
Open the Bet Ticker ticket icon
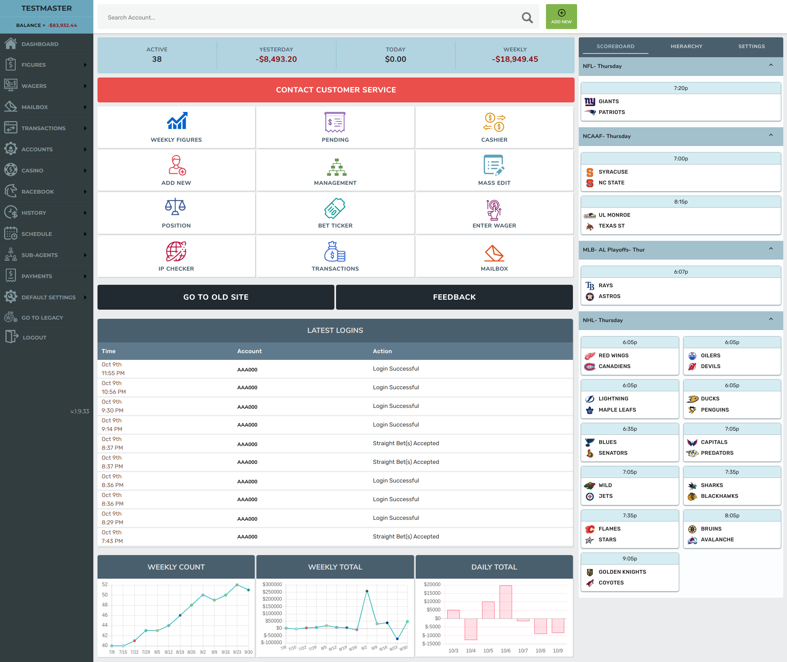(335, 208)
